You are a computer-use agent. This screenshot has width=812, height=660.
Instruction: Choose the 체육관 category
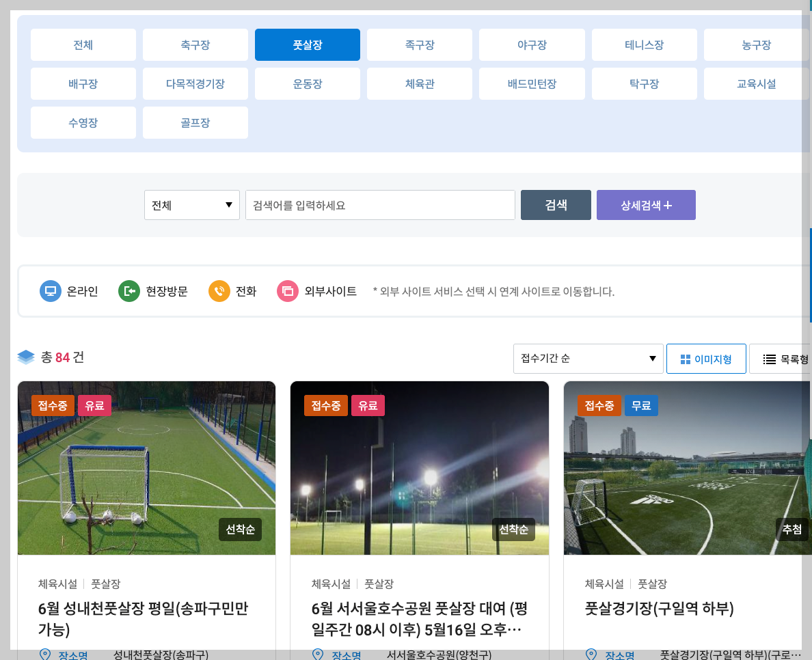click(x=420, y=83)
